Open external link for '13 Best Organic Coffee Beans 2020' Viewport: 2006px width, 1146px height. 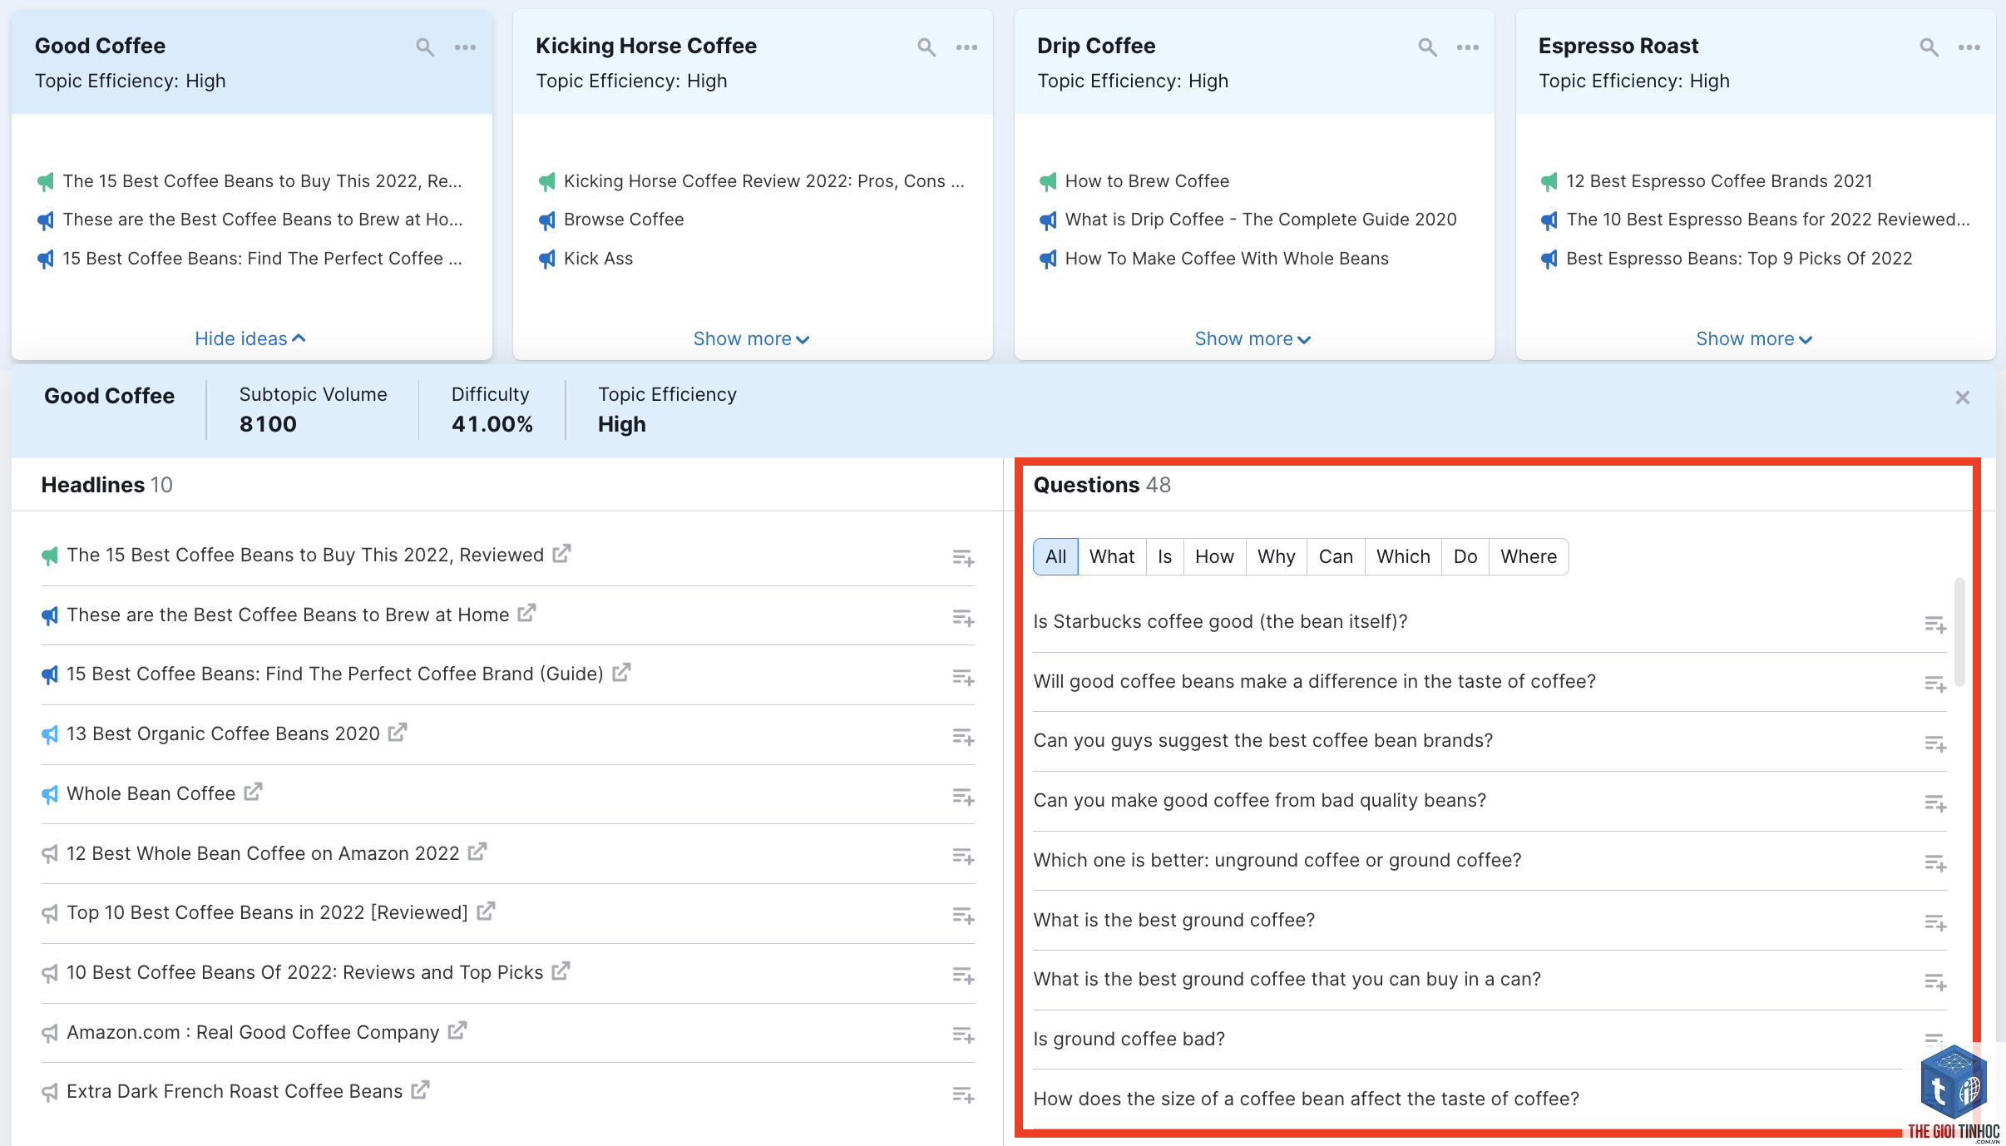(x=398, y=732)
